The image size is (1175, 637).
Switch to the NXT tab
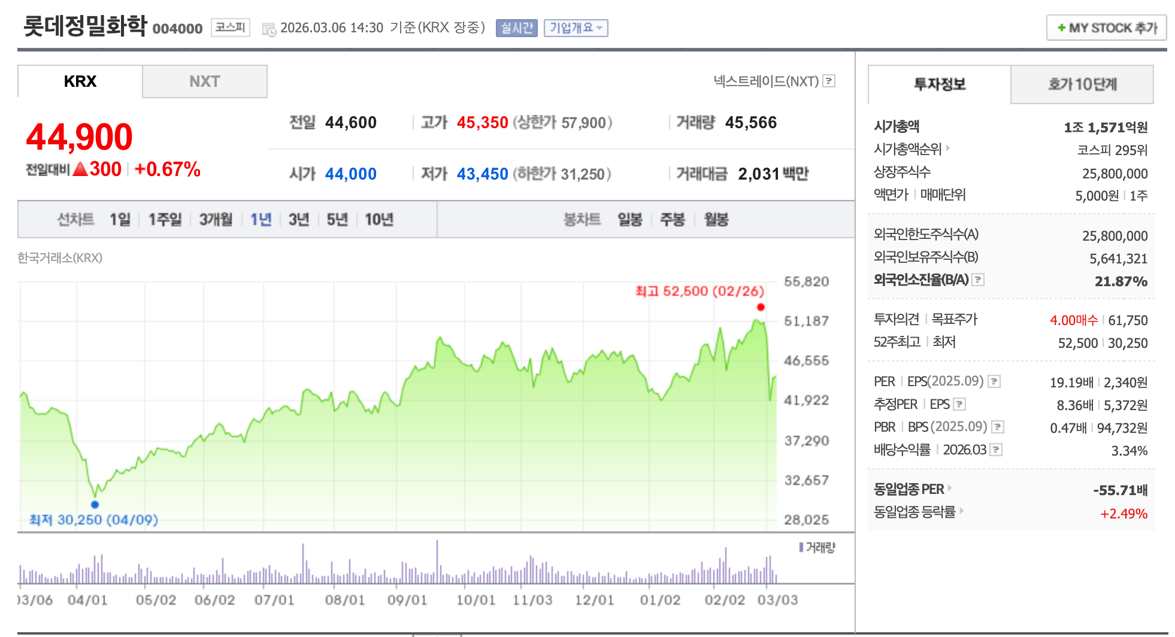coord(205,81)
